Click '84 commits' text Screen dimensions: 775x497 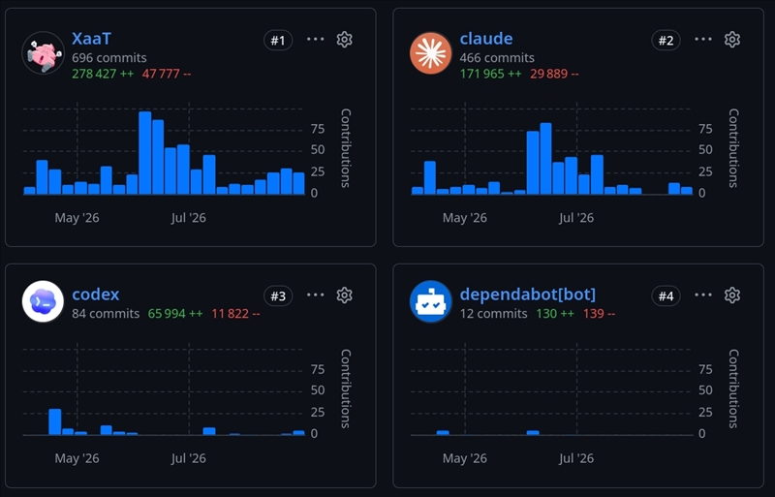click(x=106, y=314)
